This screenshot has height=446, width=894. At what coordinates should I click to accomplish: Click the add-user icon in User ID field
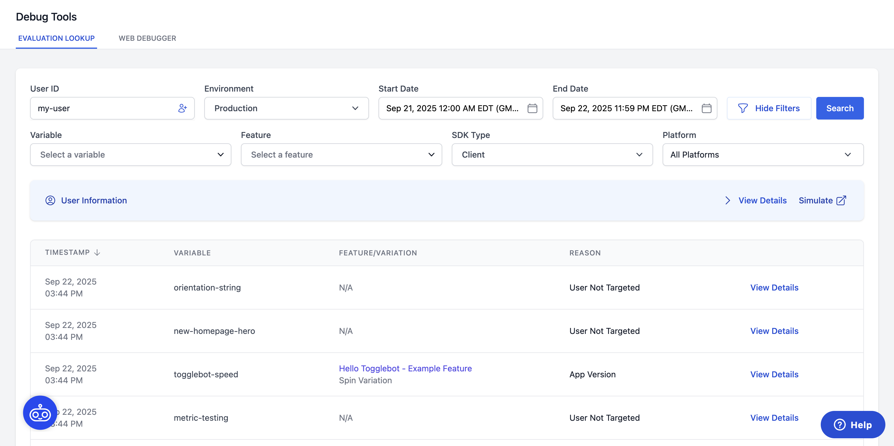[183, 108]
